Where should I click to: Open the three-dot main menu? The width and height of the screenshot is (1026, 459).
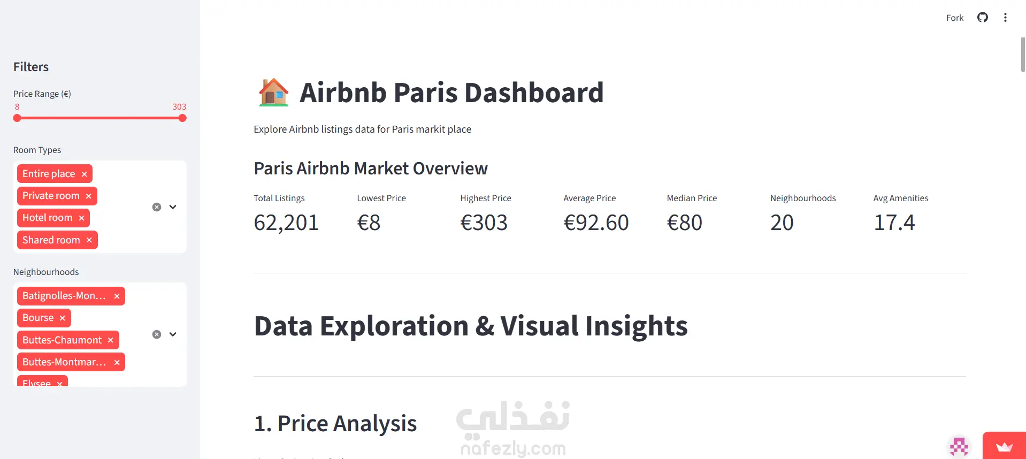[1005, 18]
